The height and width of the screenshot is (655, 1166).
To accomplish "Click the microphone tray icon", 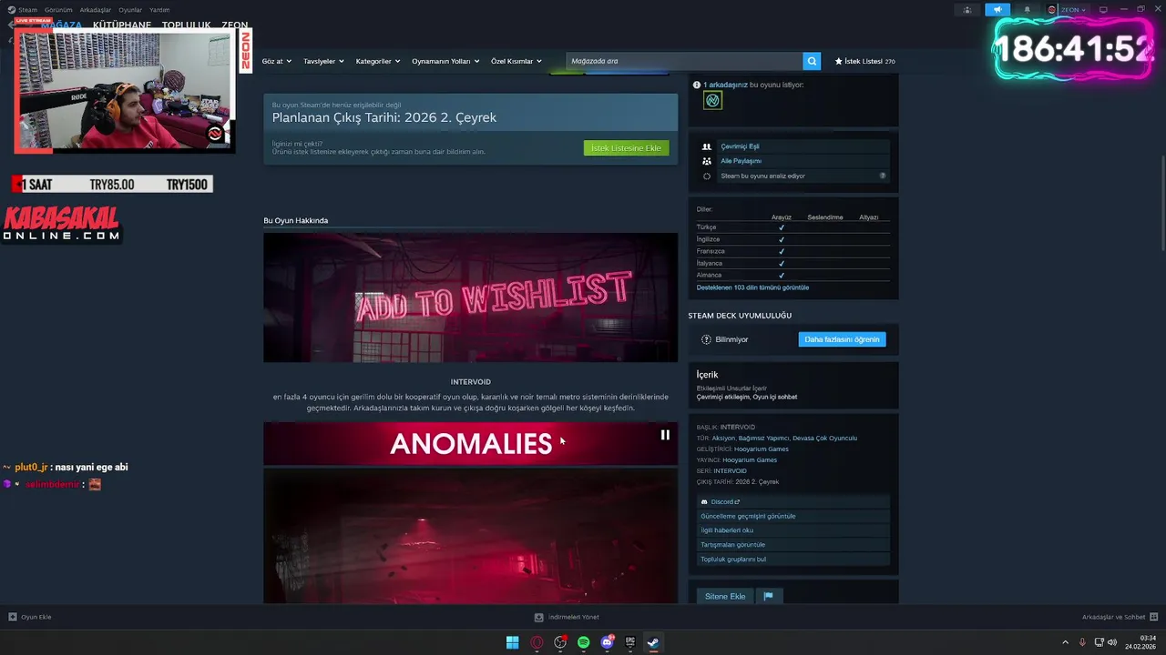I will (1082, 642).
